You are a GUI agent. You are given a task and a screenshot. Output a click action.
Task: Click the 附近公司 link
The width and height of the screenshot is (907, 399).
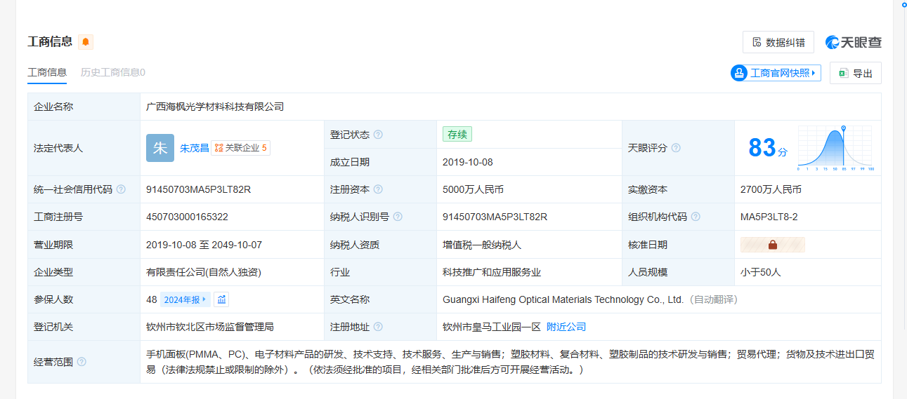566,327
